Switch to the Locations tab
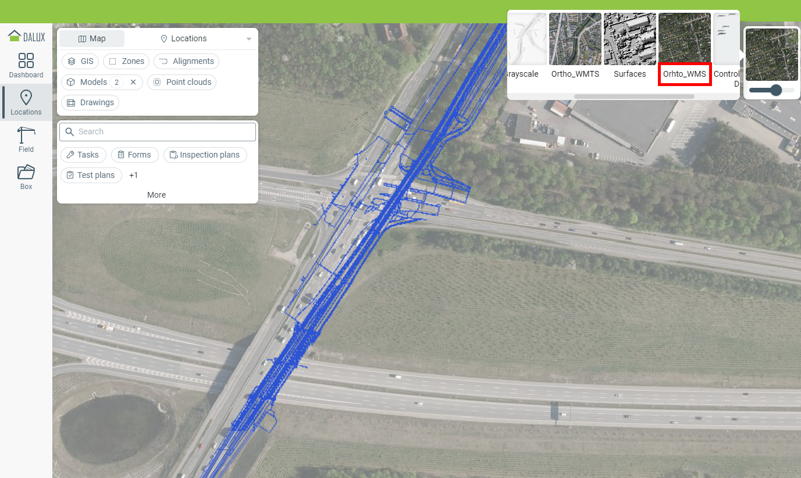This screenshot has height=478, width=801. point(183,38)
